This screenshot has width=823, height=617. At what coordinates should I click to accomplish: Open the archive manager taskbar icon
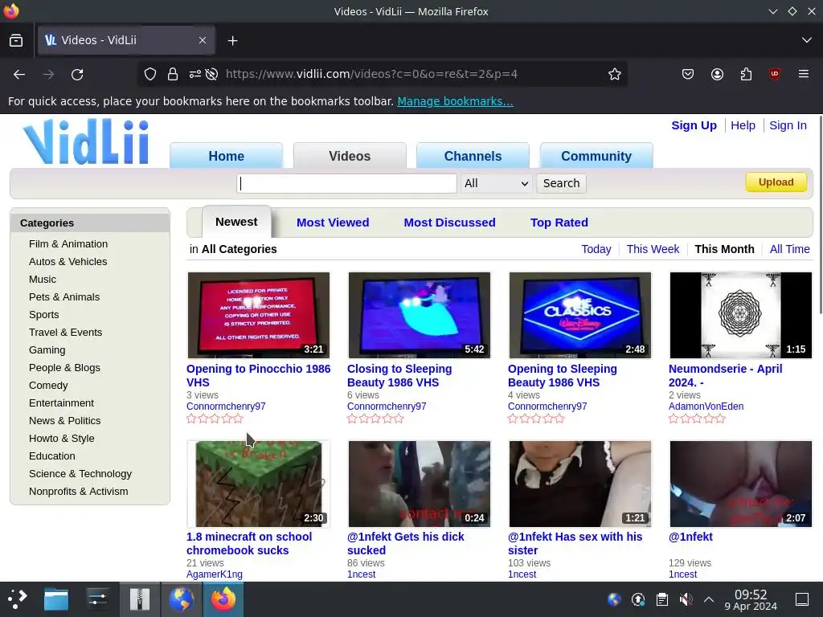(140, 599)
